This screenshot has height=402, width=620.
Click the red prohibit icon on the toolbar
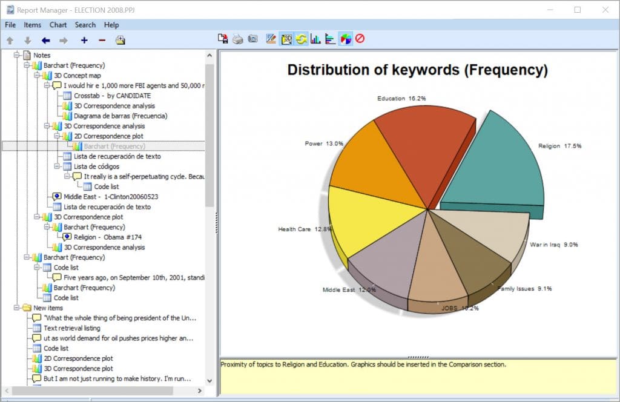click(x=360, y=38)
